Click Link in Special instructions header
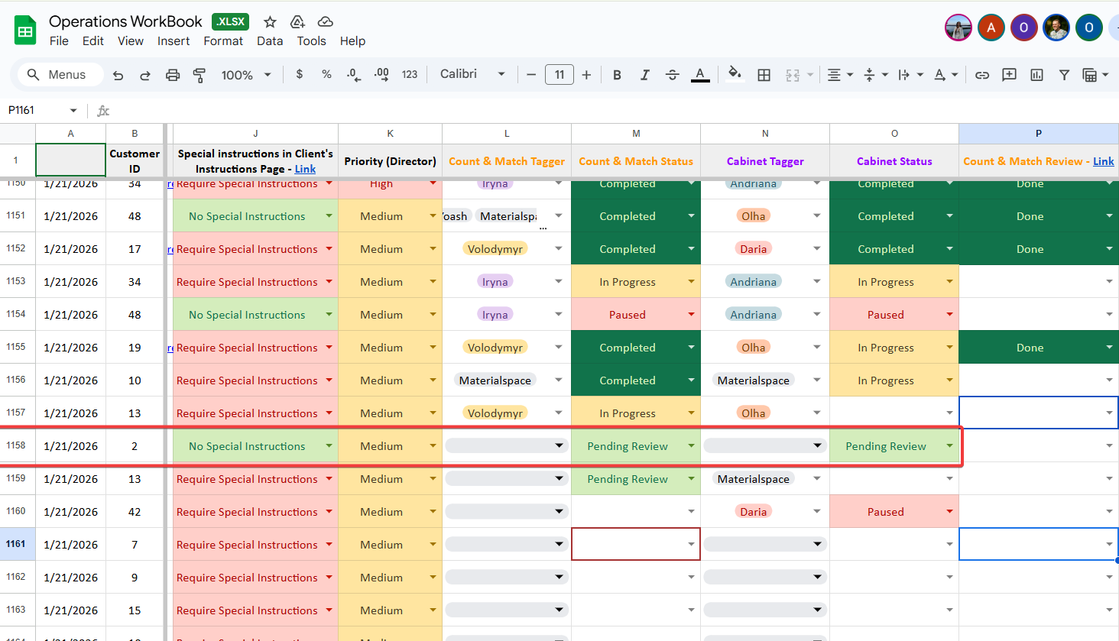 pos(305,169)
